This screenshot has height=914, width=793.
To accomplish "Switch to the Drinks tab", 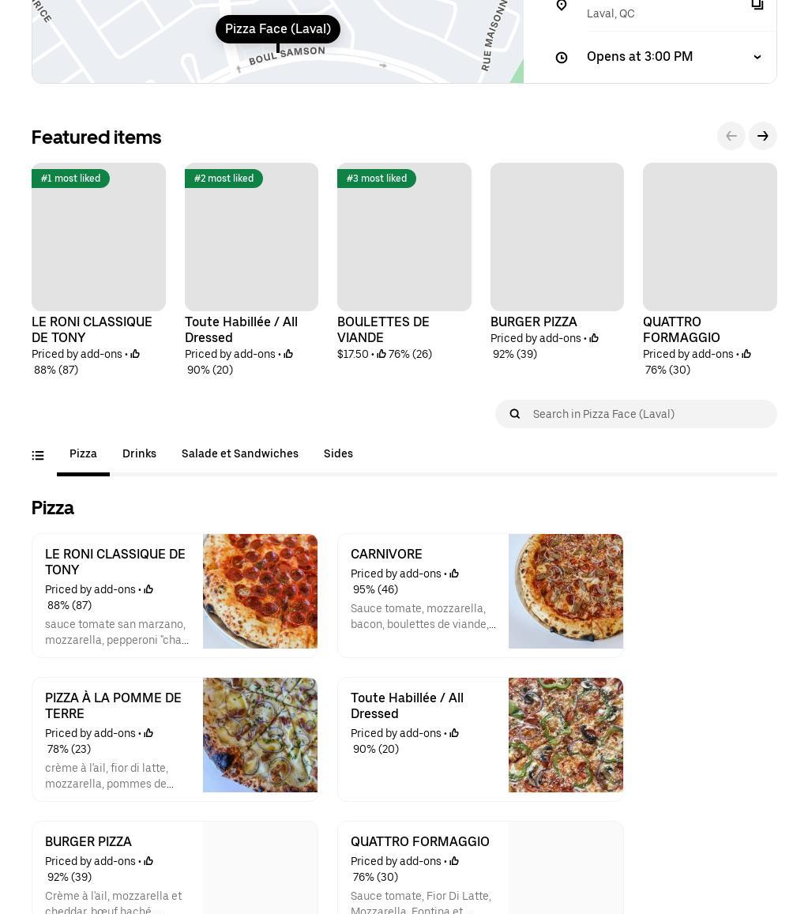I will pyautogui.click(x=139, y=454).
